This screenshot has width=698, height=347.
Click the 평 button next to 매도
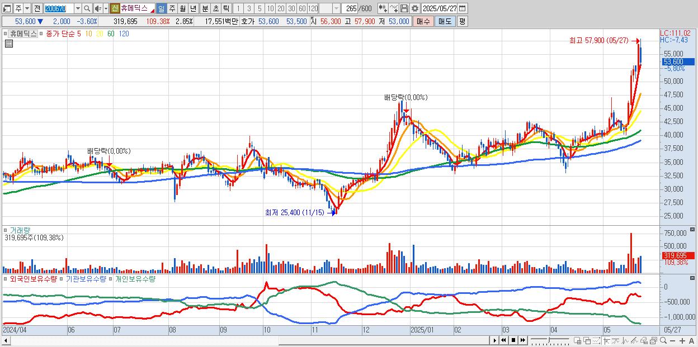click(462, 21)
